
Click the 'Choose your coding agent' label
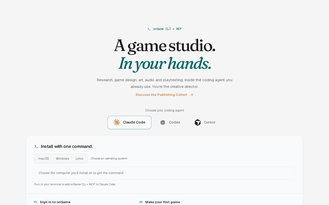click(164, 110)
